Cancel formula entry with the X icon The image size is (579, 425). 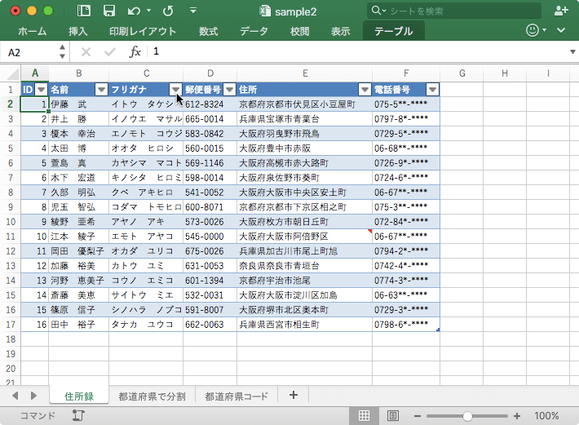coord(86,52)
